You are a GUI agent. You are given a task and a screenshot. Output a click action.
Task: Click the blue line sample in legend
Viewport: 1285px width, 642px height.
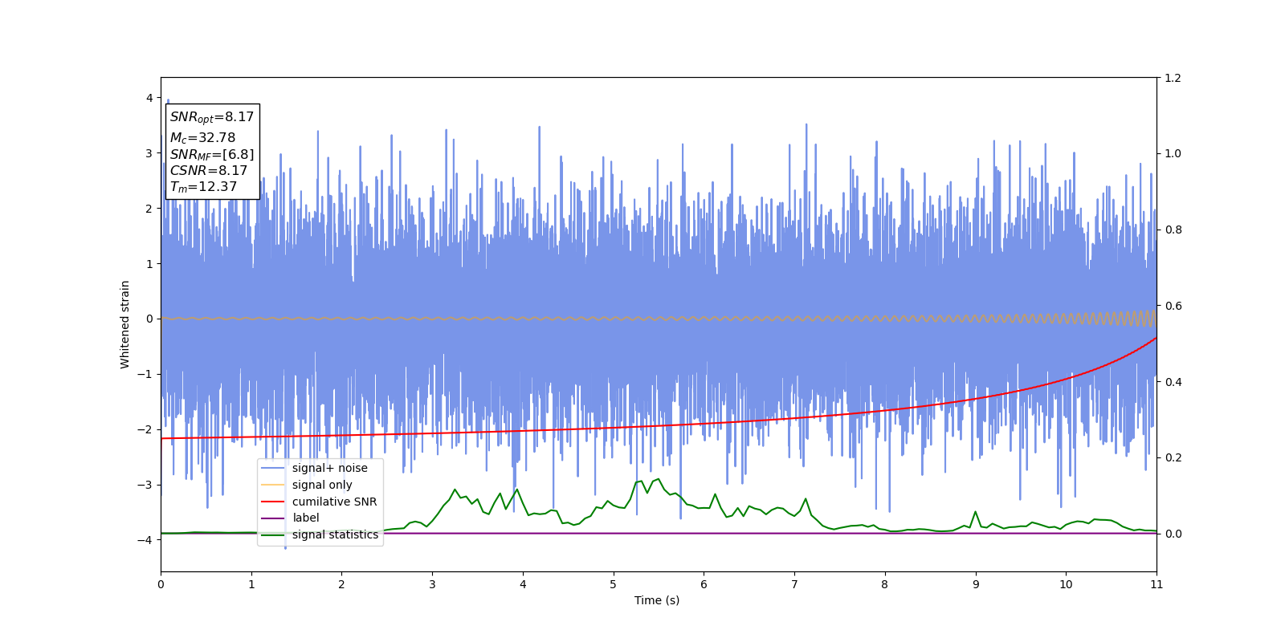pyautogui.click(x=274, y=468)
